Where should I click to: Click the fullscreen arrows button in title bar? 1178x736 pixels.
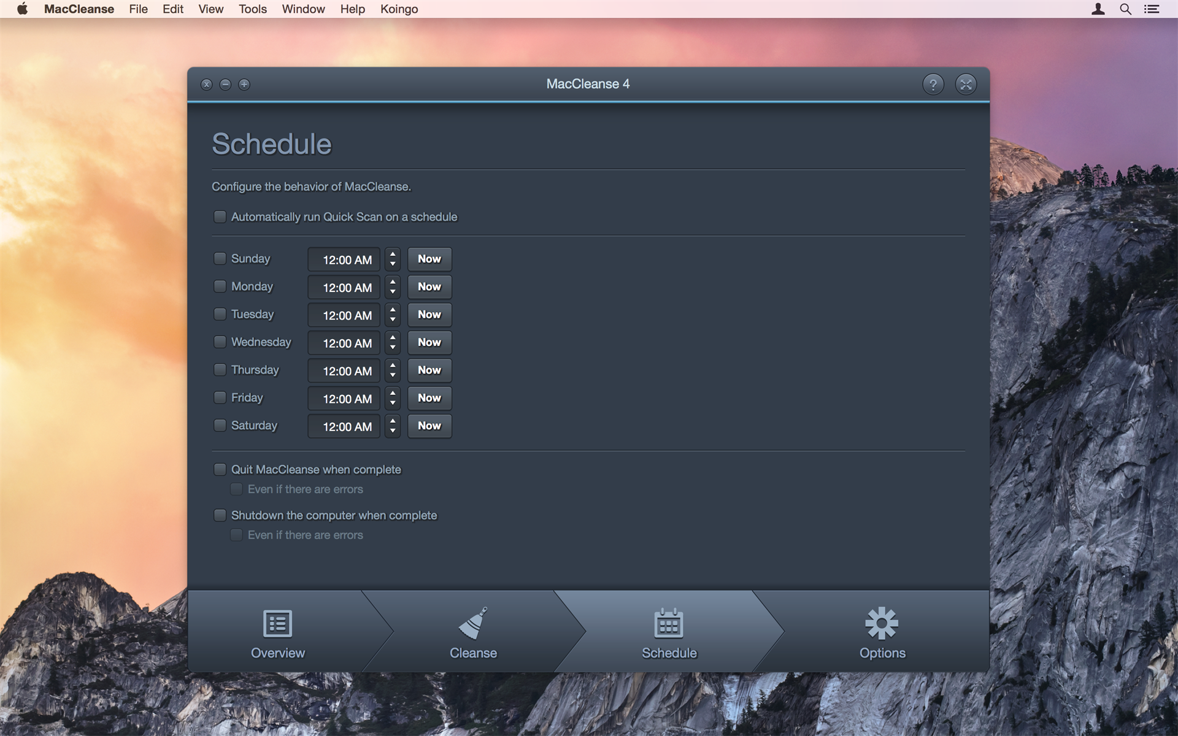click(x=966, y=84)
